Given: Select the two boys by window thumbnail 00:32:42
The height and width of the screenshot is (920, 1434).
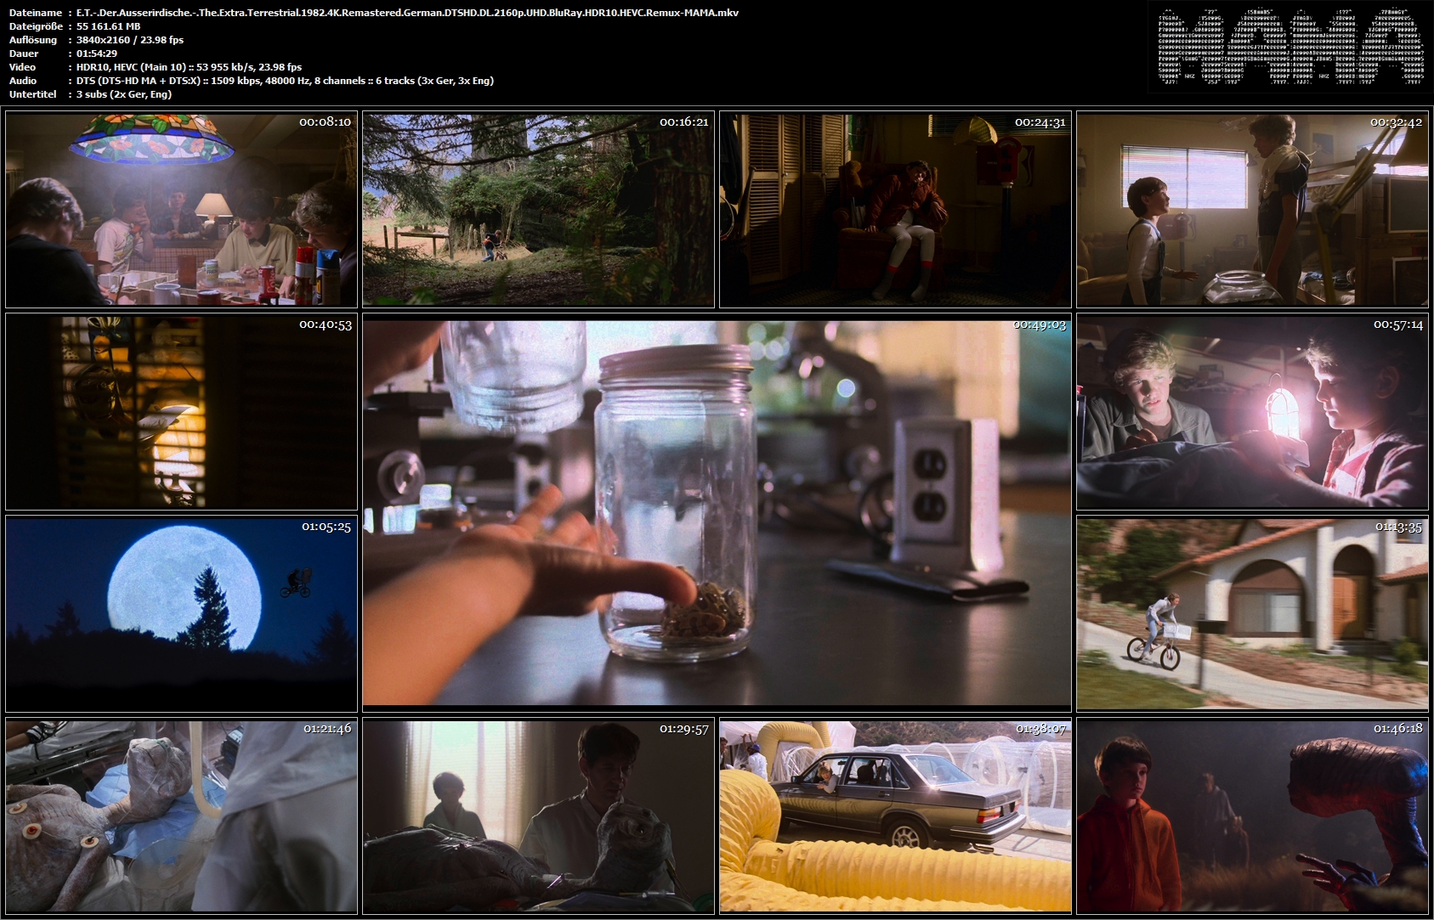Looking at the screenshot, I should [x=1252, y=210].
